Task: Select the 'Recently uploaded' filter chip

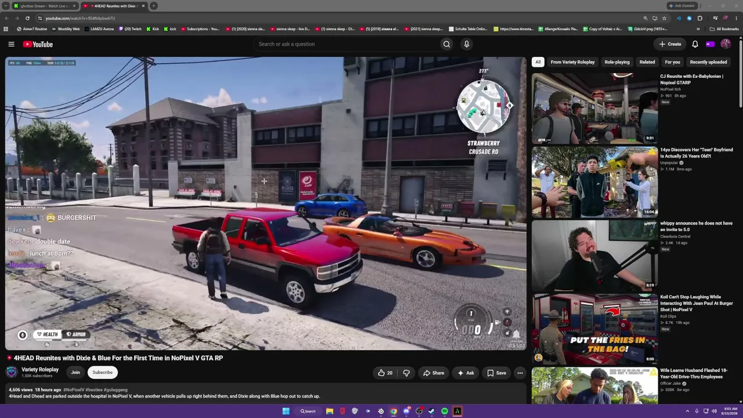Action: [x=708, y=62]
